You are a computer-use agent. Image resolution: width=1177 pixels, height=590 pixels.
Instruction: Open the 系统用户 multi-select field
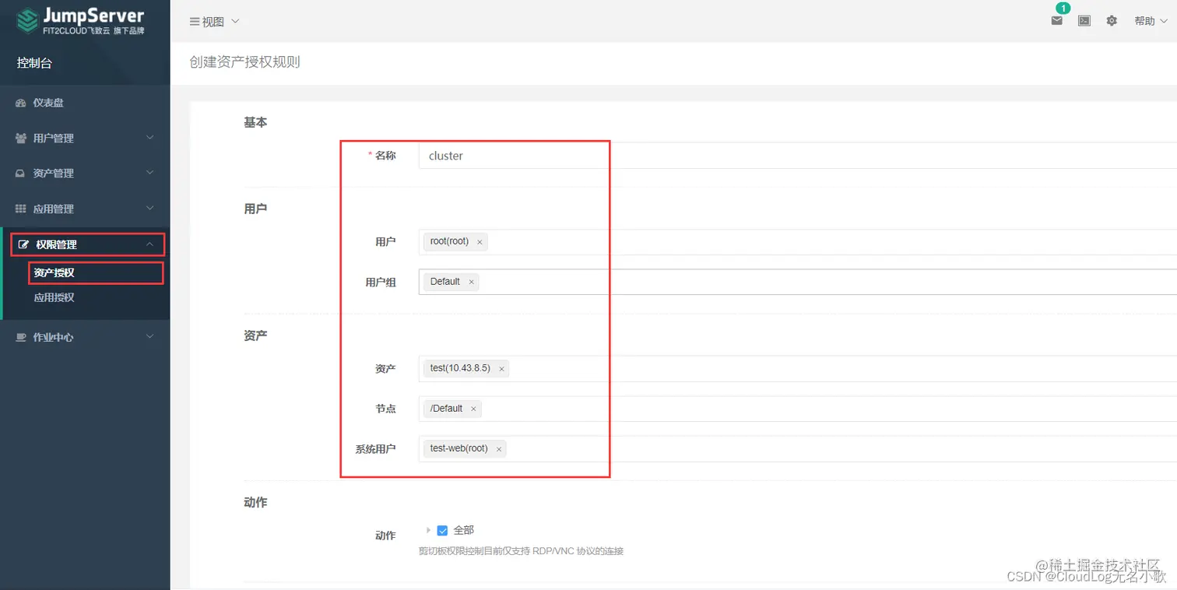point(797,449)
